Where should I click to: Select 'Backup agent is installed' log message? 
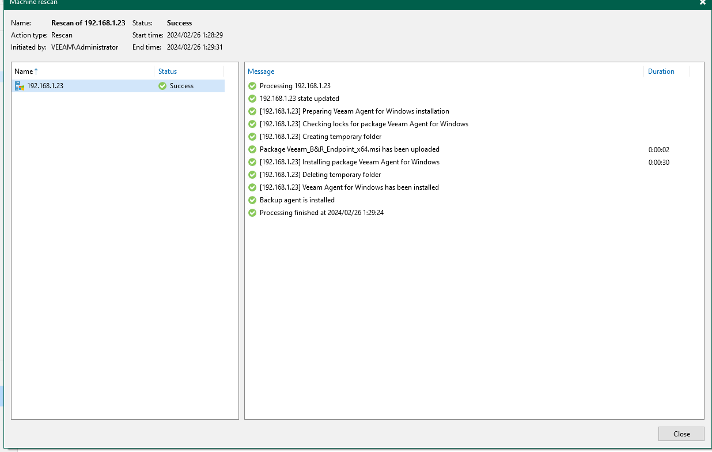[x=297, y=200]
